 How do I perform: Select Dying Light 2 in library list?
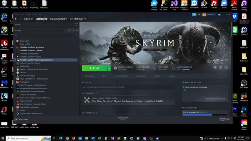click(x=25, y=44)
